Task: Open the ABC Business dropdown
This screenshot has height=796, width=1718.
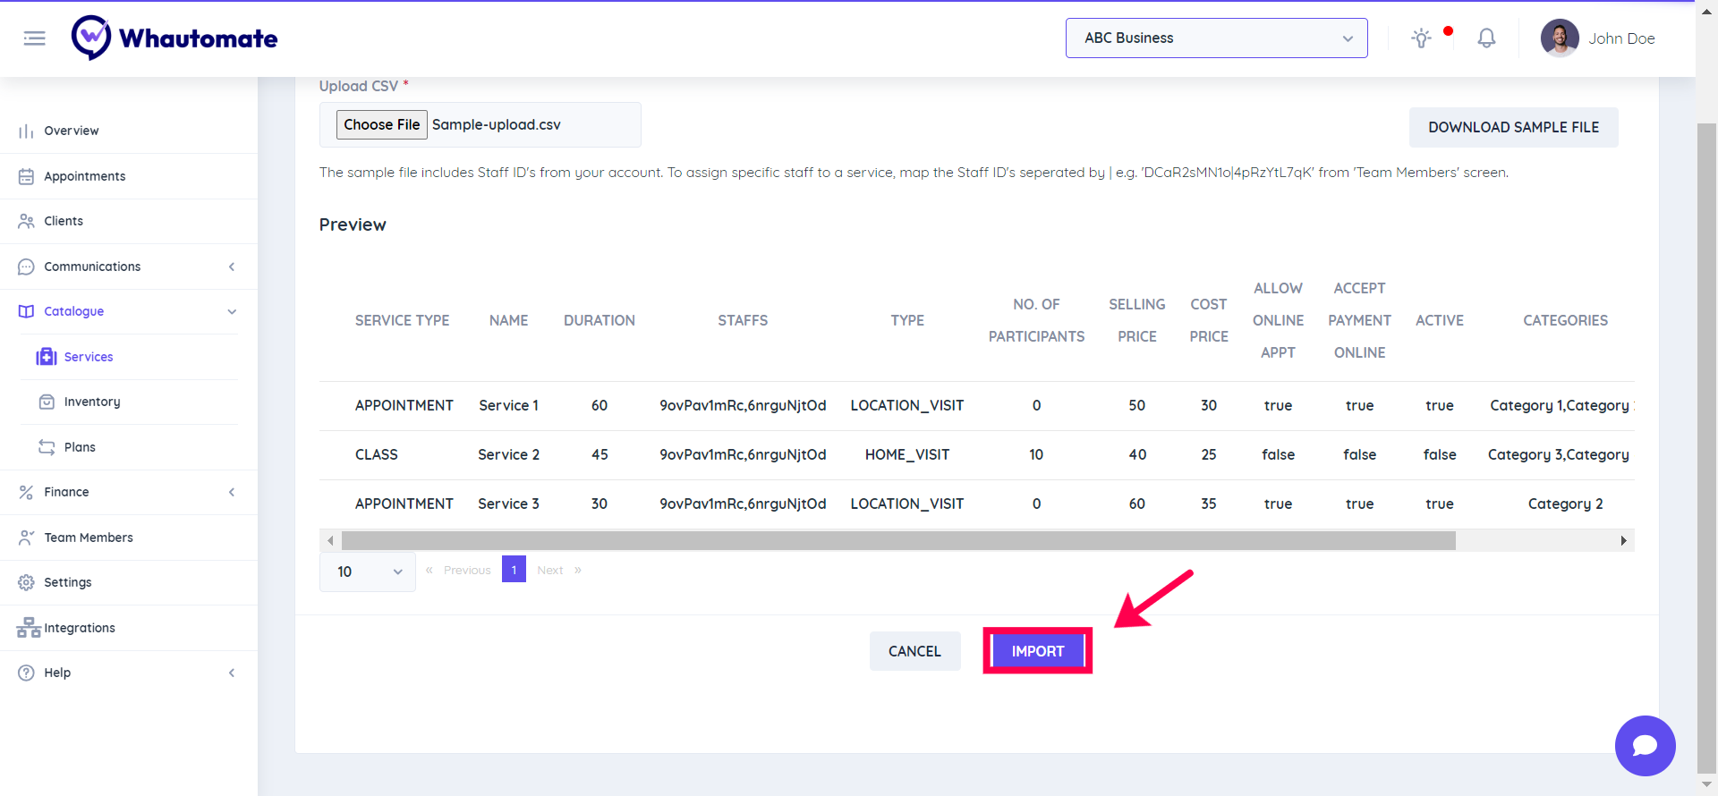Action: click(1216, 38)
